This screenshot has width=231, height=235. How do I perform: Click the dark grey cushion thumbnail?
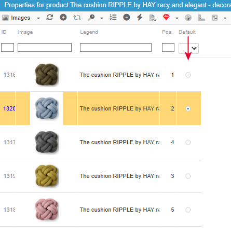pyautogui.click(x=47, y=142)
